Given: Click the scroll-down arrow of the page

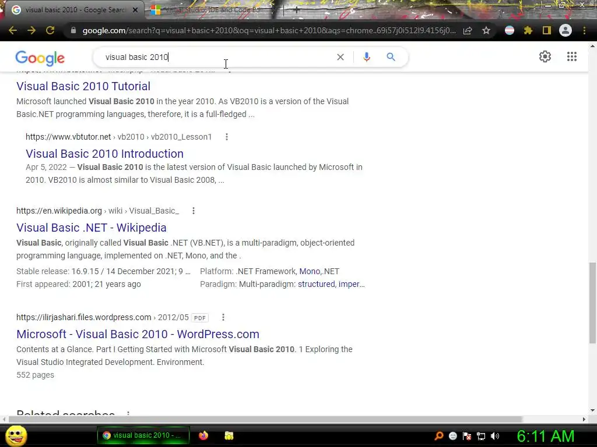Looking at the screenshot, I should click(x=592, y=410).
